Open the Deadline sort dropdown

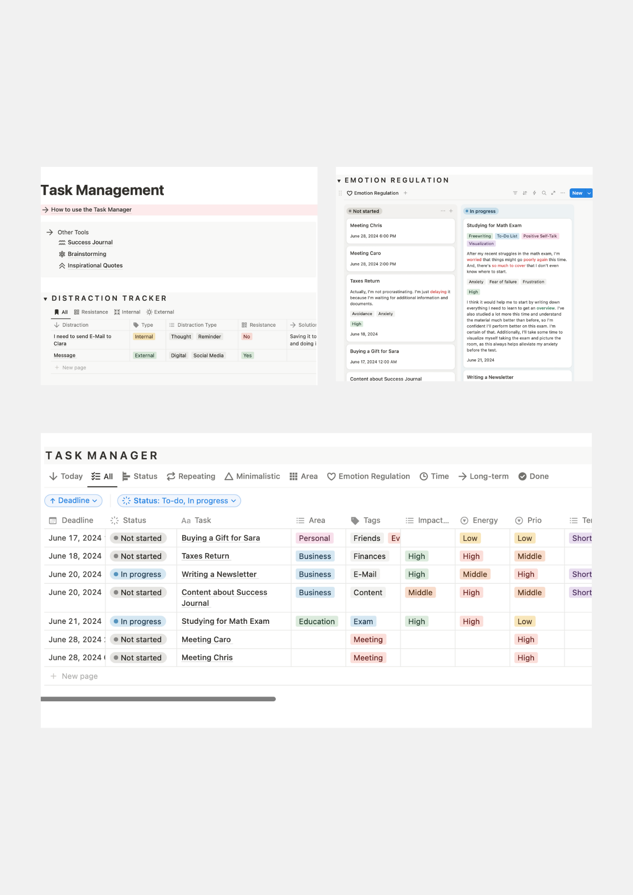point(73,501)
